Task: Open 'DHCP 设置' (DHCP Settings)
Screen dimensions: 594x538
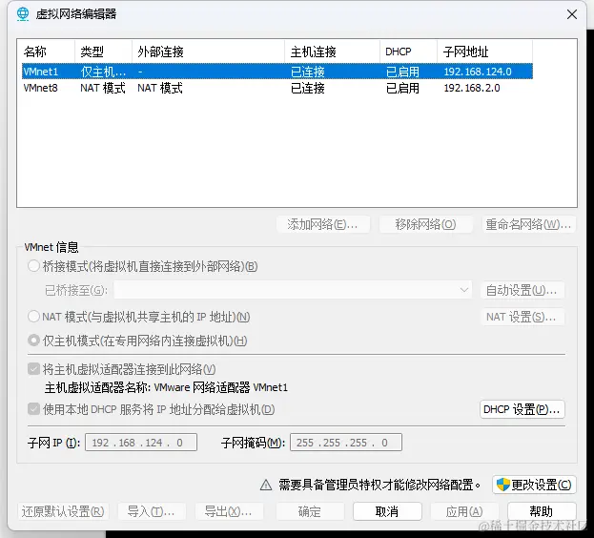Action: [522, 409]
